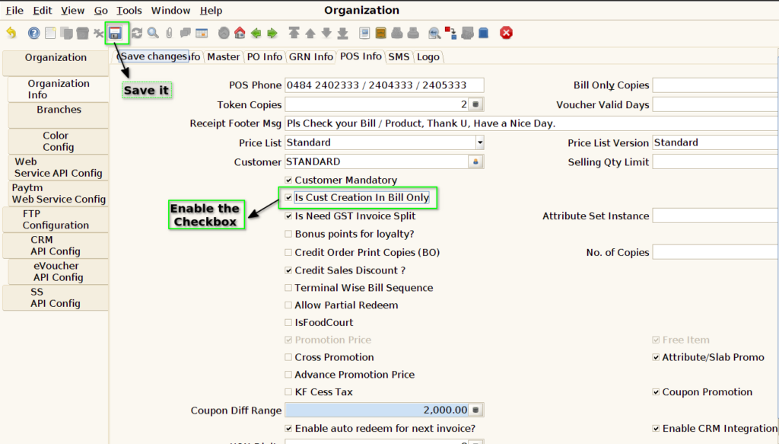
Task: Open the SMS tab
Action: coord(399,56)
